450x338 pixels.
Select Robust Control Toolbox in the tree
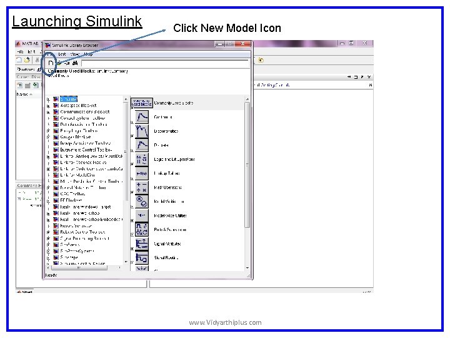82,232
